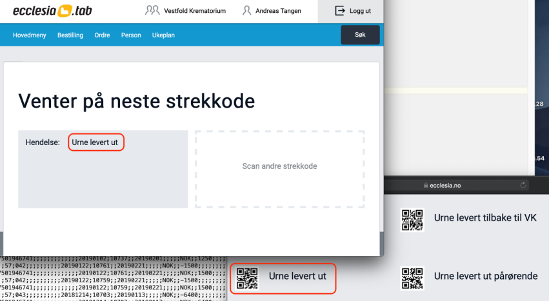Screen dimensions: 549x301
Task: Click the Logg ut button text
Action: click(360, 11)
